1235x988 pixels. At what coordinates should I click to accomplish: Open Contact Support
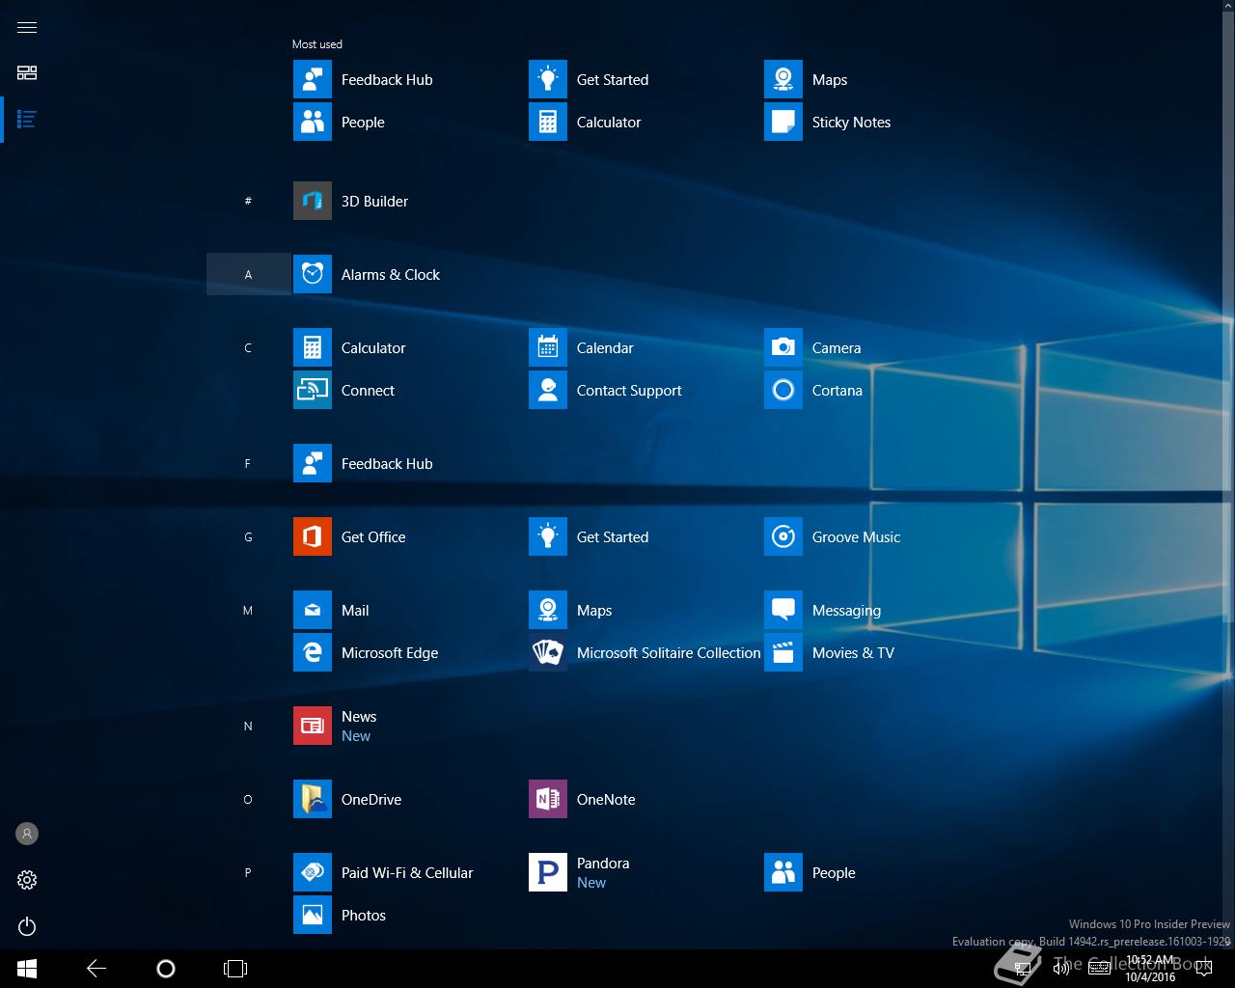click(645, 390)
